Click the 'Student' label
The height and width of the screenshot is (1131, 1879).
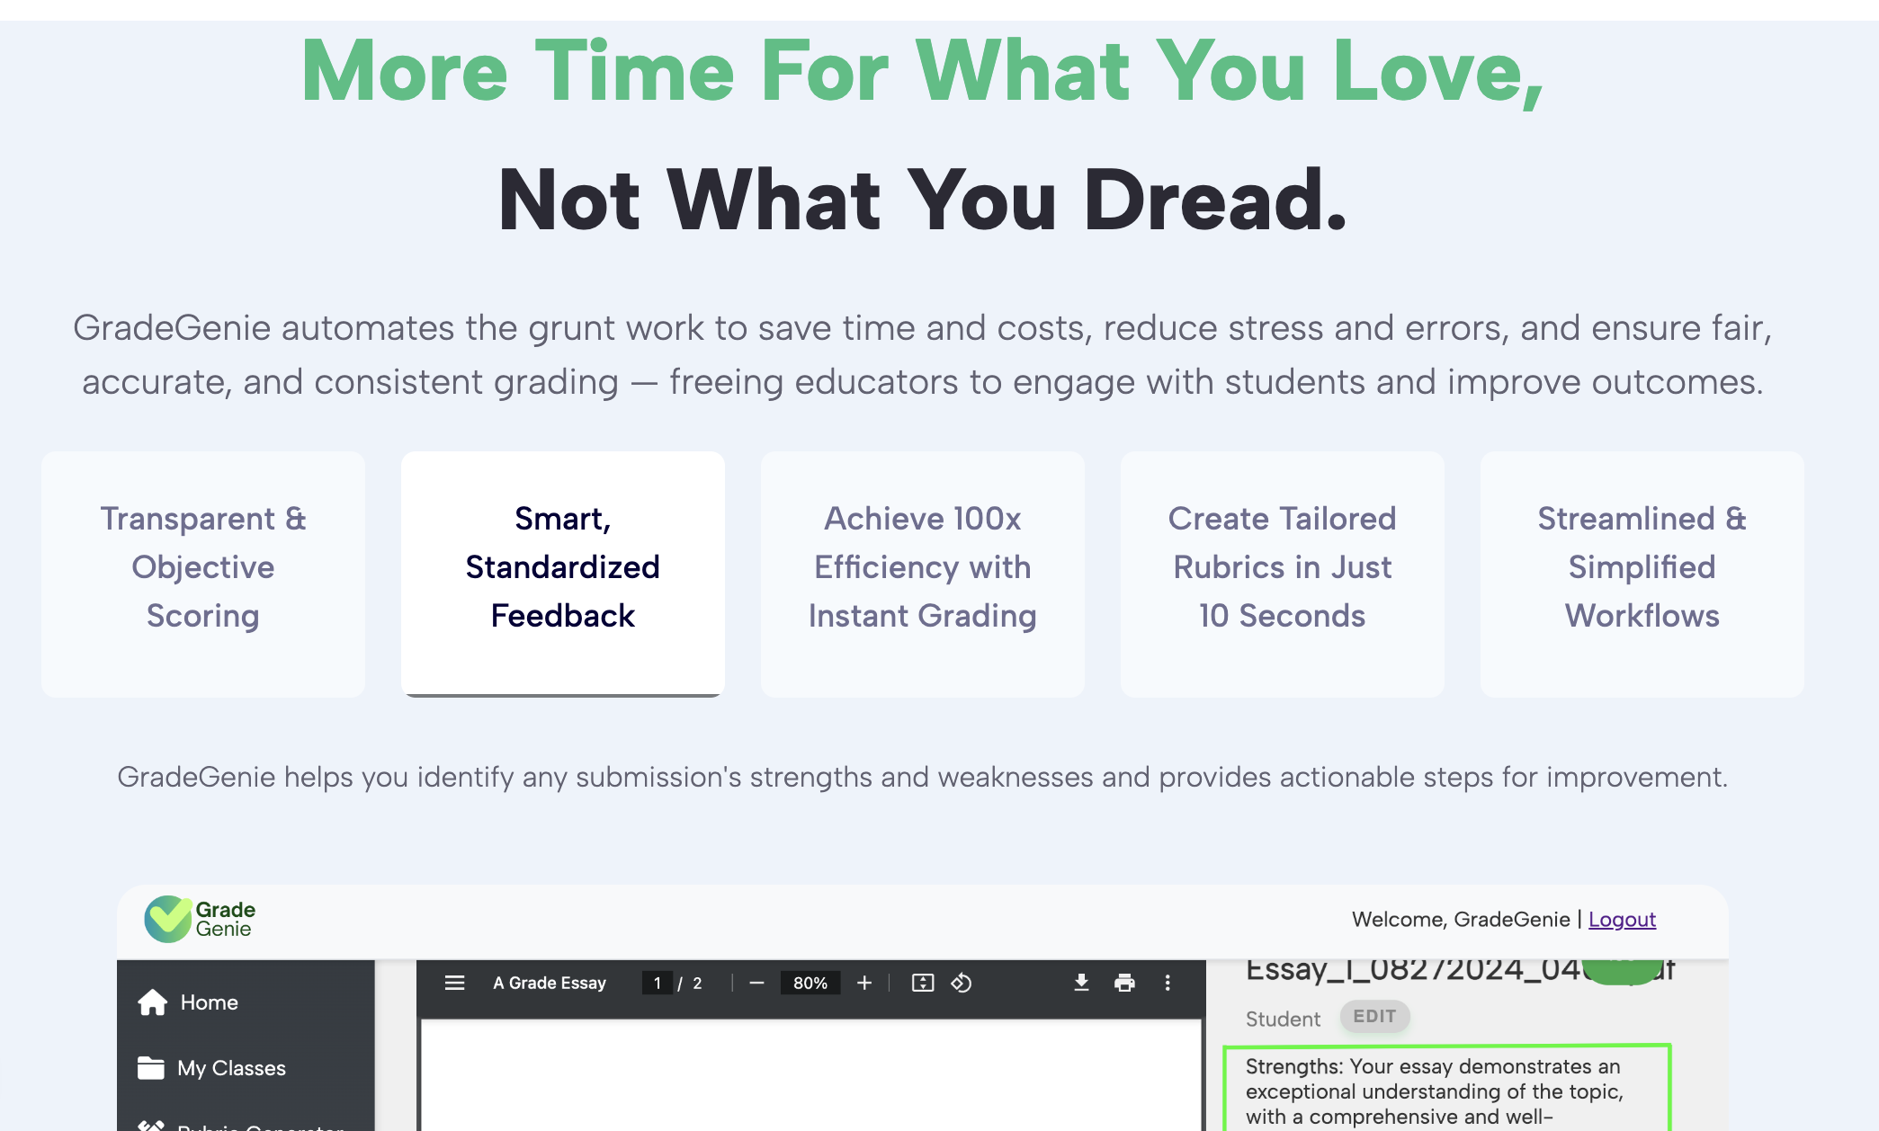1283,1019
